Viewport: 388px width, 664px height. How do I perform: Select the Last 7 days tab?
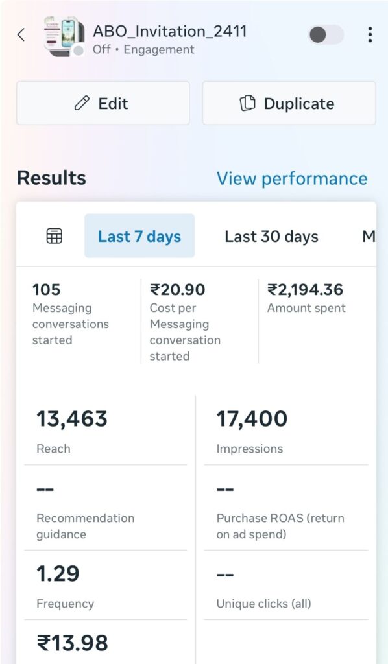pos(139,236)
